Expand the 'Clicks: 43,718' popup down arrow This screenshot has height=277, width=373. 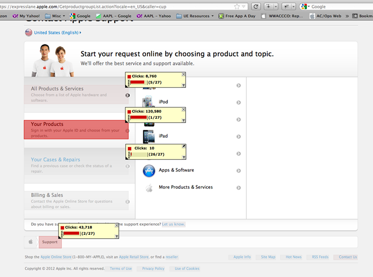117,236
